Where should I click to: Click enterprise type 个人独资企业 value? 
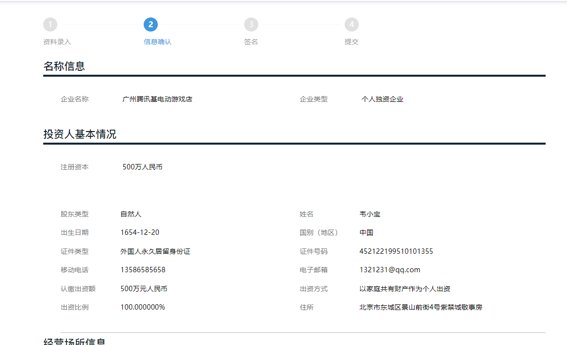tap(382, 99)
